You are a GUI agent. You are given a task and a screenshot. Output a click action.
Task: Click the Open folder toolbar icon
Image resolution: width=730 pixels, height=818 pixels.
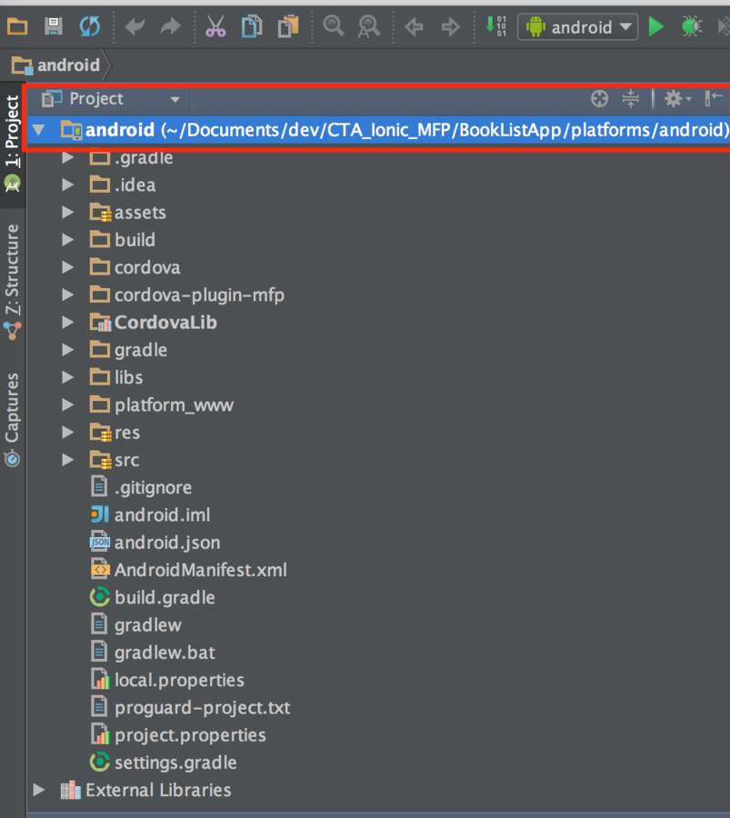[17, 26]
